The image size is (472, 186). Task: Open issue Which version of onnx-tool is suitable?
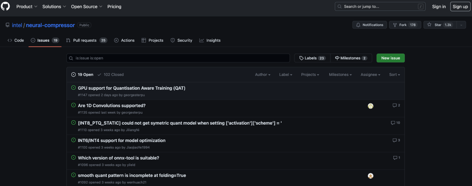pos(118,158)
